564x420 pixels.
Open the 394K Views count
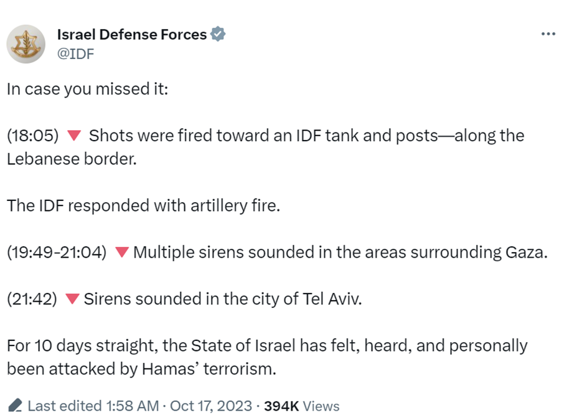tap(301, 406)
